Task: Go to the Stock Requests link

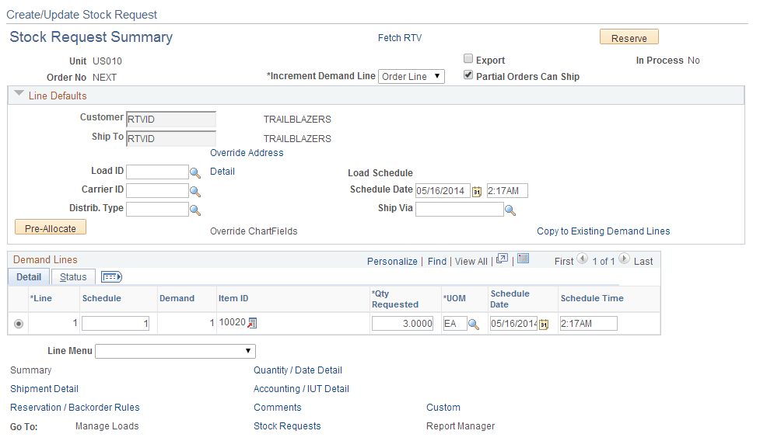Action: pos(287,426)
